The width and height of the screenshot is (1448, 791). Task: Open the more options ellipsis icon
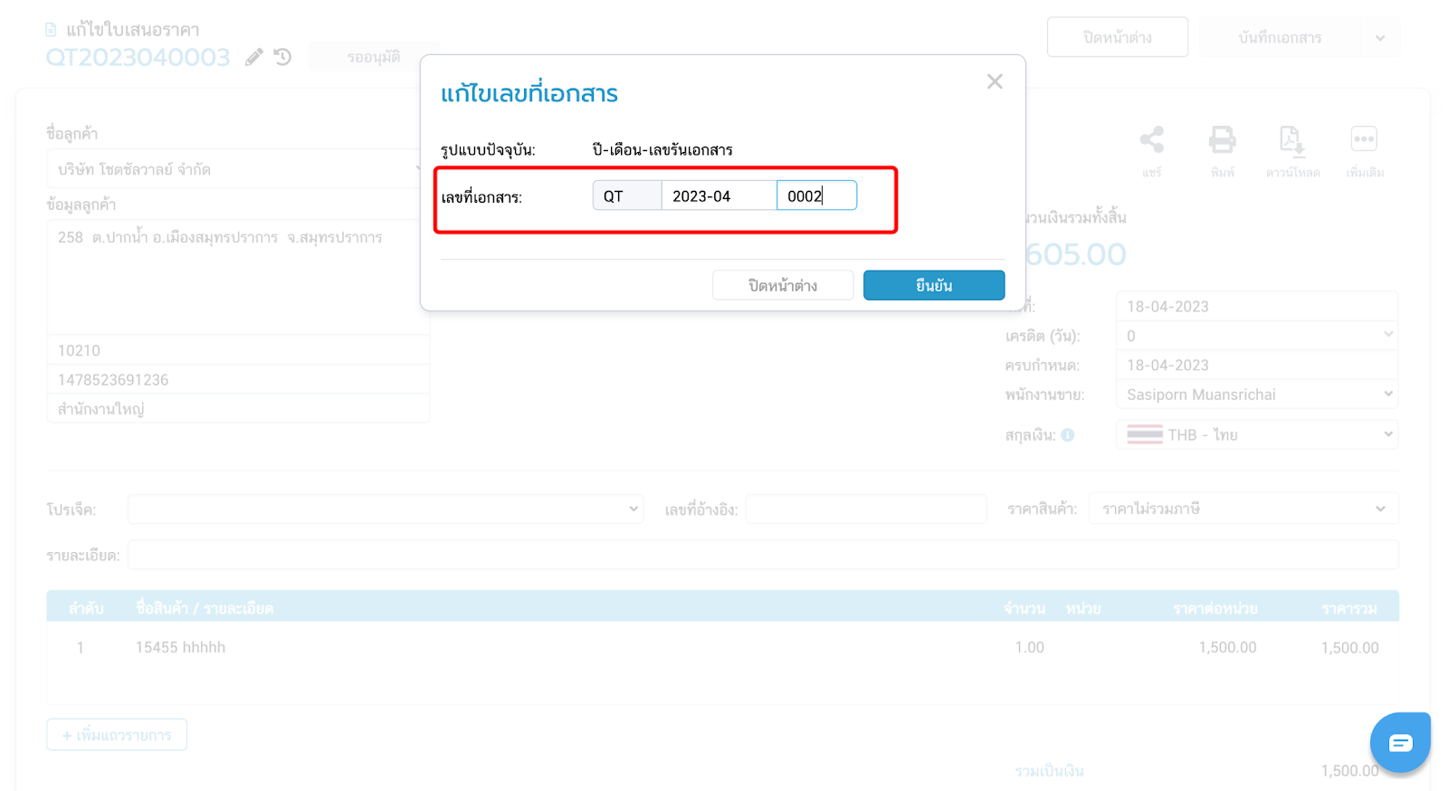(1363, 139)
